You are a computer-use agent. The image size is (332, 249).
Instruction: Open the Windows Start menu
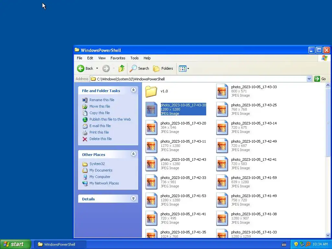point(16,244)
